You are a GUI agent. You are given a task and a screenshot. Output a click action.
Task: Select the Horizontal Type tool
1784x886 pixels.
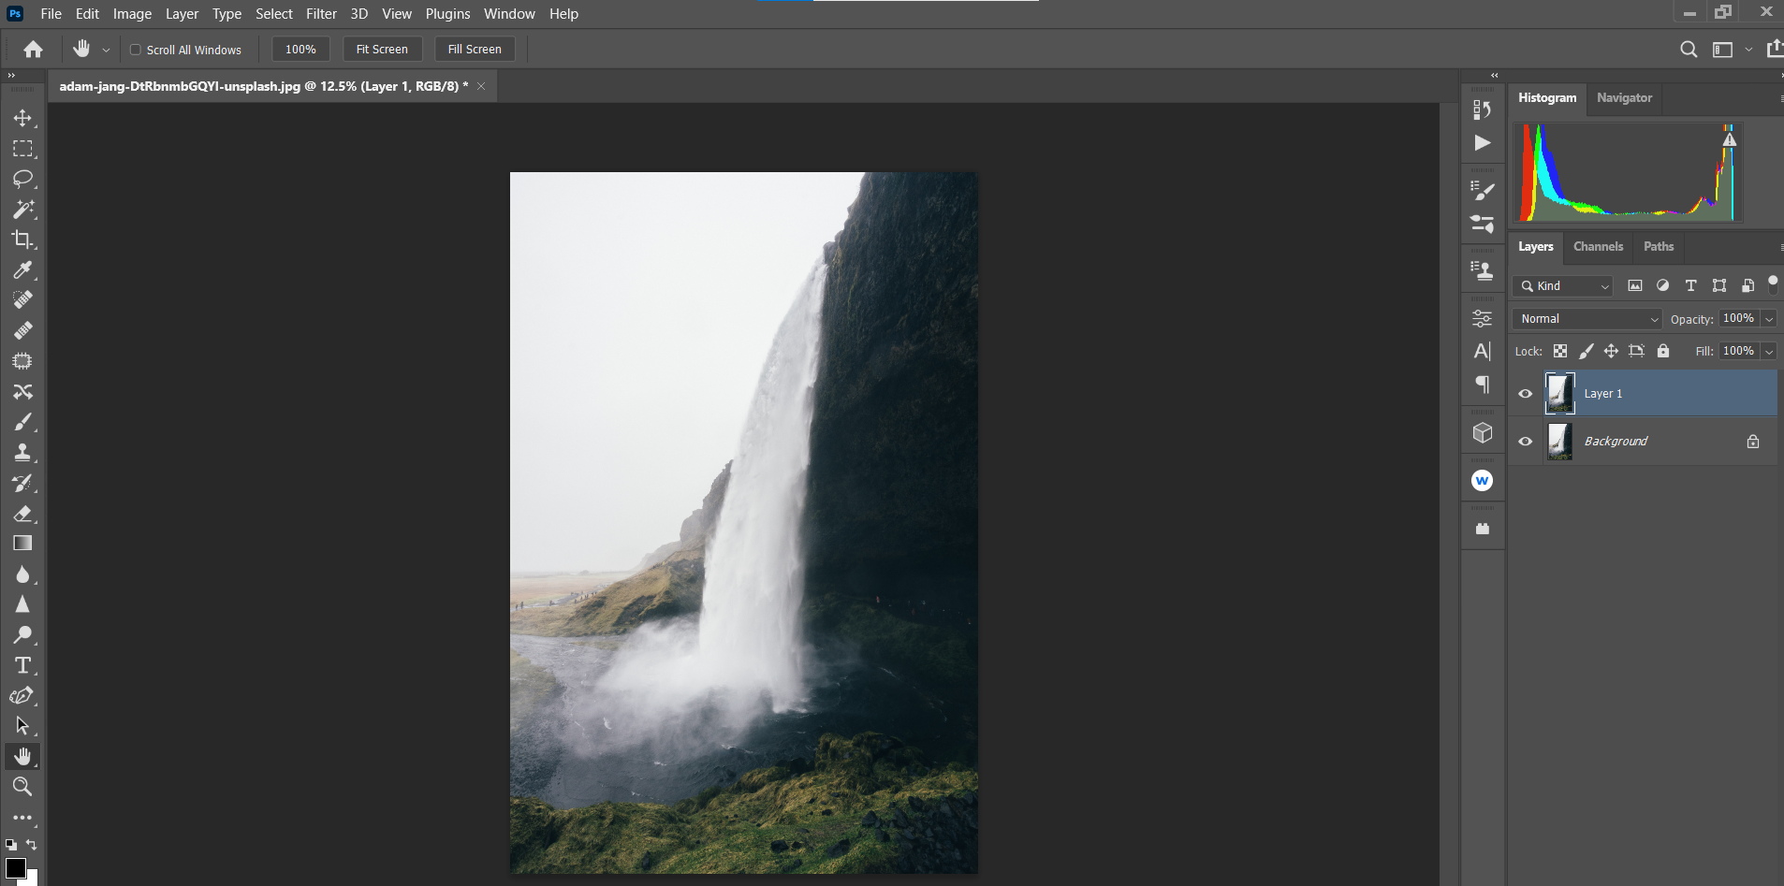22,665
